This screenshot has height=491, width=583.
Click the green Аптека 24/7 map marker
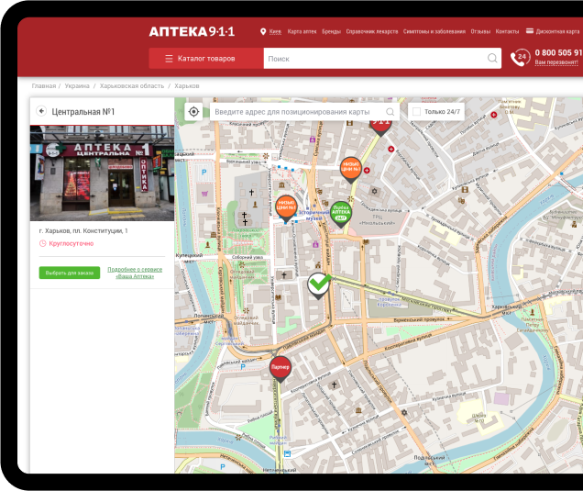coord(341,214)
